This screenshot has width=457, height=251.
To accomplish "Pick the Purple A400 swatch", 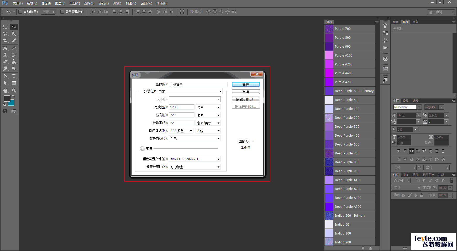I will pos(329,73).
